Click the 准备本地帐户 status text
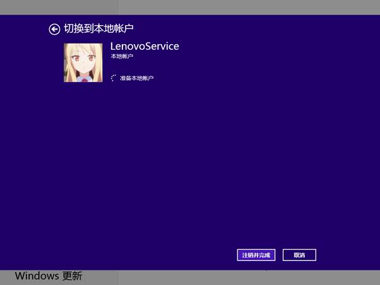380x285 pixels. [x=137, y=78]
